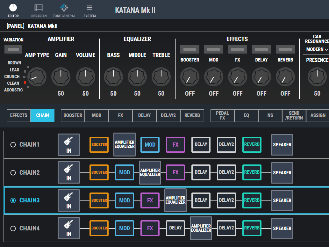Viewport: 329px width, 247px height.
Task: Select the Amplifier Equalizer block in CHAIN4
Action: click(x=201, y=228)
